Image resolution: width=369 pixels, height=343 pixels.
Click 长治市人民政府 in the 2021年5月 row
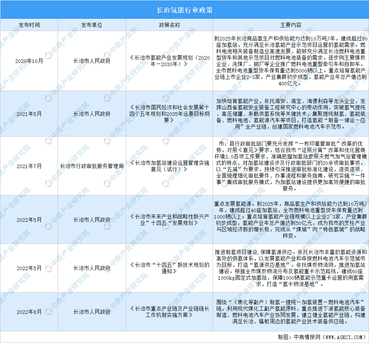(x=92, y=114)
